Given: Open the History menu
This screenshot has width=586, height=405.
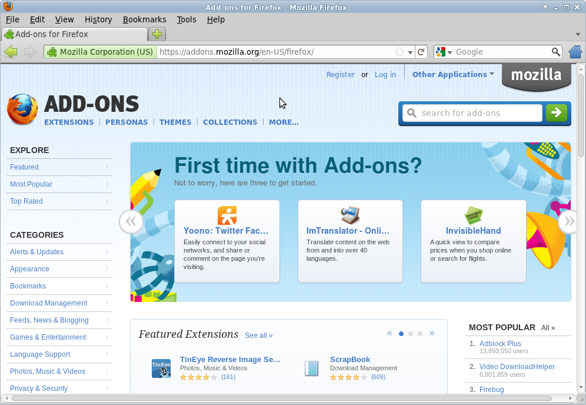Looking at the screenshot, I should click(98, 19).
